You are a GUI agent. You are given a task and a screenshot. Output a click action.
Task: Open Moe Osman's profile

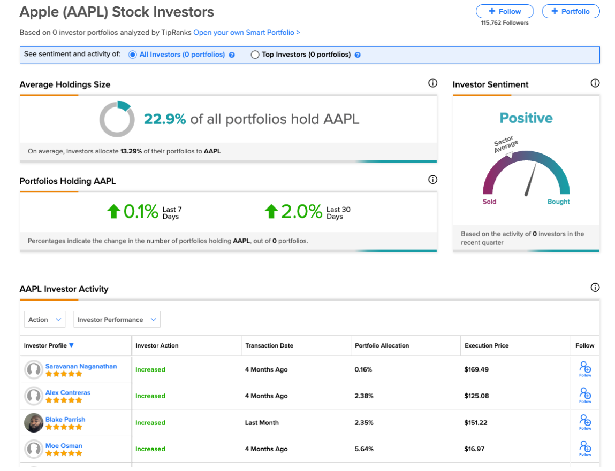coord(64,446)
